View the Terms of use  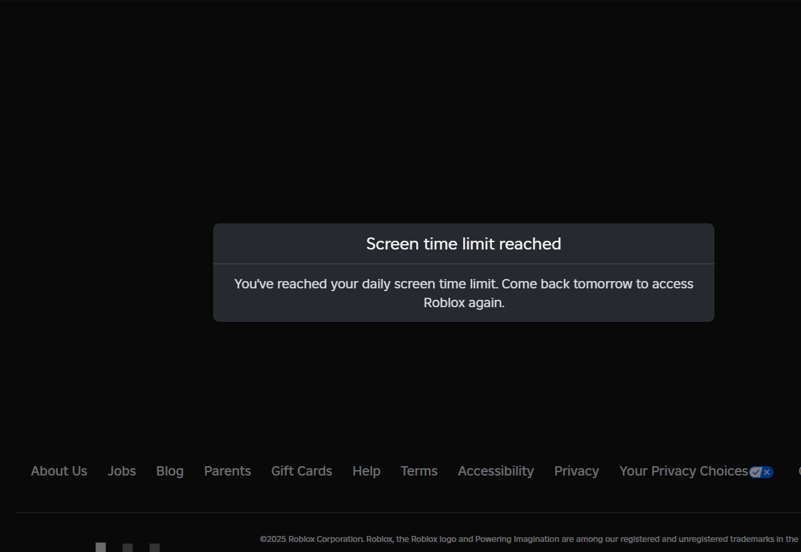pyautogui.click(x=418, y=471)
